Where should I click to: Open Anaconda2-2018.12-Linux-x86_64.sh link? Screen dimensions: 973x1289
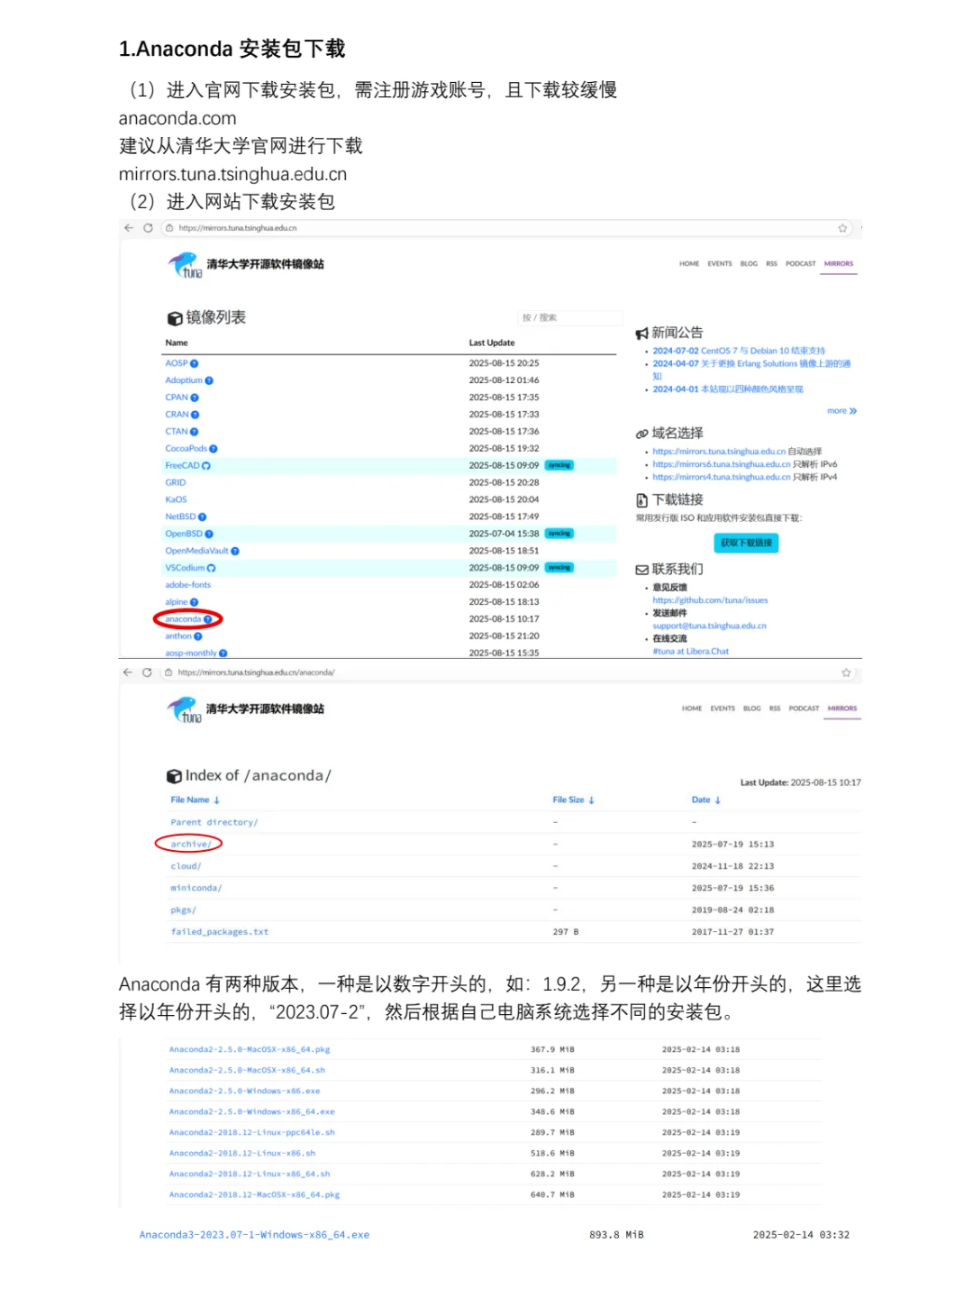250,1174
